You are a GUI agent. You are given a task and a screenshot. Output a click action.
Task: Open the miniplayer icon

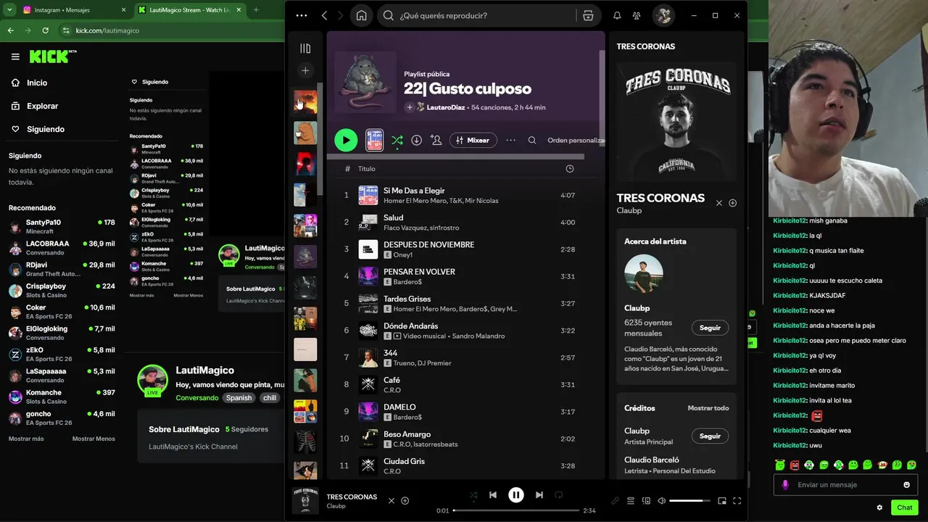point(722,500)
